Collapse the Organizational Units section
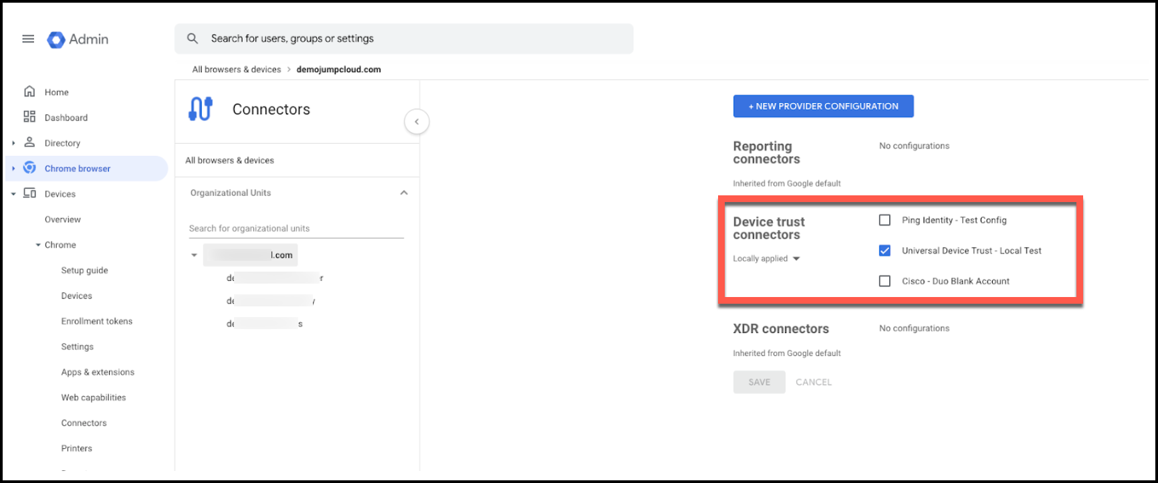Viewport: 1158px width, 483px height. pyautogui.click(x=404, y=193)
